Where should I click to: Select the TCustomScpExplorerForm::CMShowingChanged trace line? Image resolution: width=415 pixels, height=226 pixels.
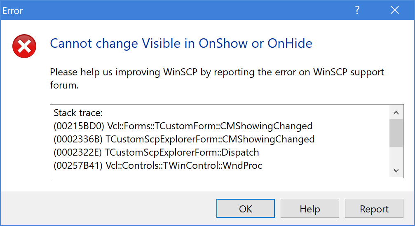tap(184, 139)
